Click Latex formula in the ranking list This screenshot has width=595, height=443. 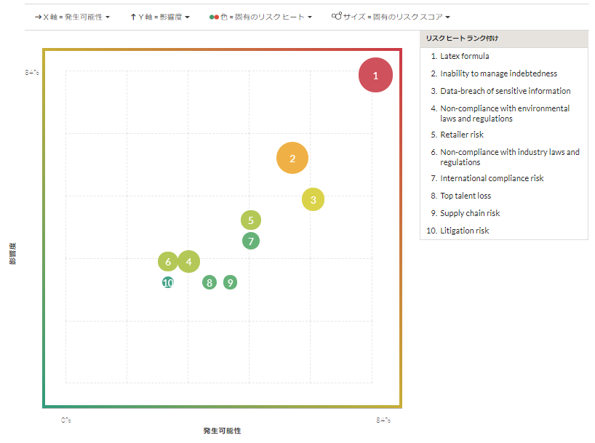464,56
